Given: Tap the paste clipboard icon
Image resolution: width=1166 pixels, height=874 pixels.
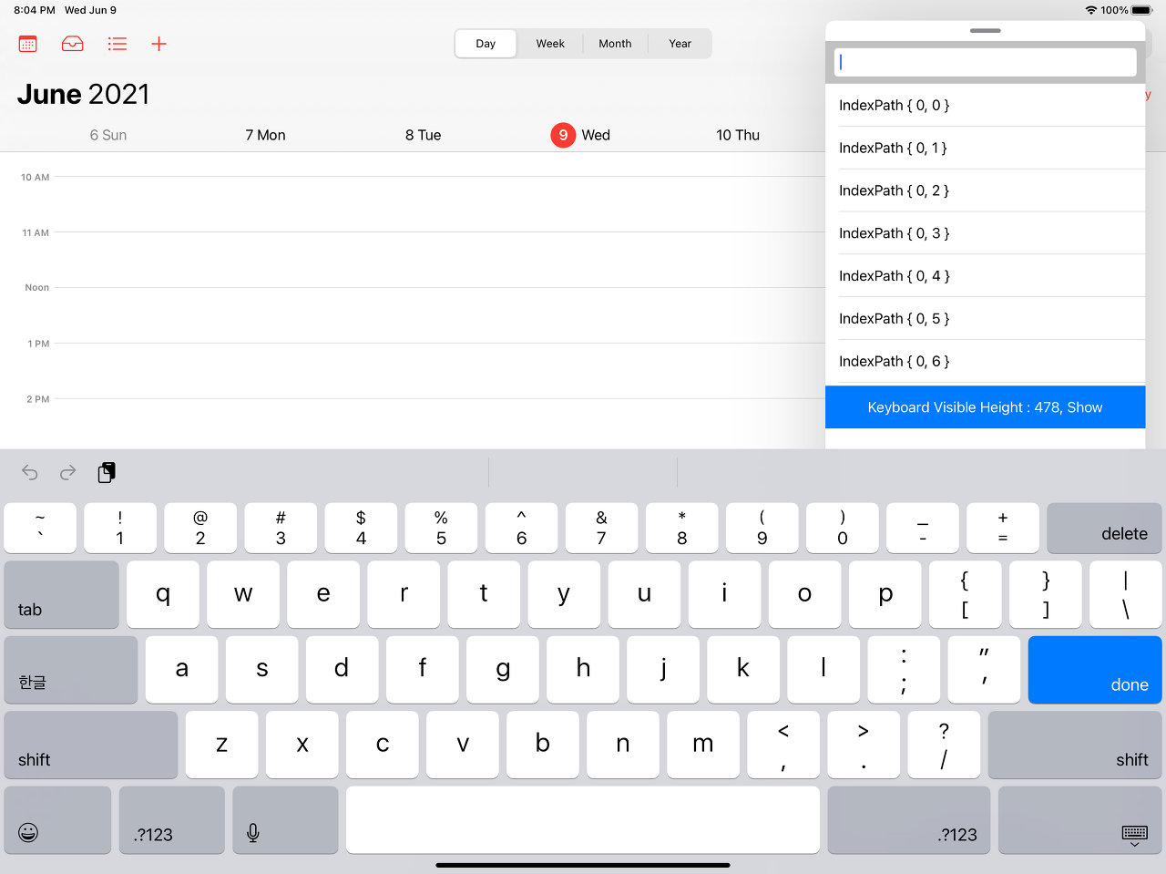Looking at the screenshot, I should 107,472.
